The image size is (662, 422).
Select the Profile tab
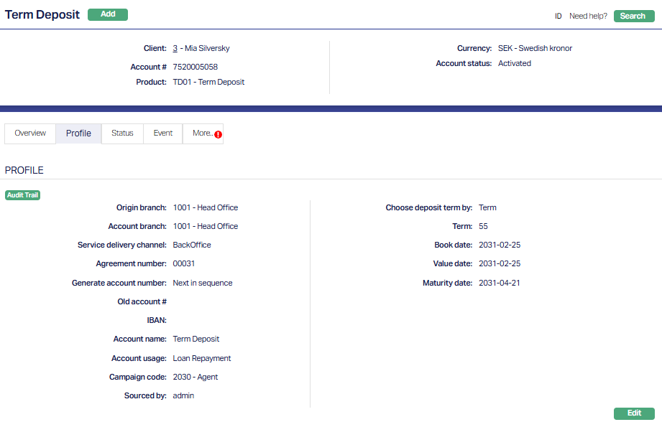[x=78, y=133]
